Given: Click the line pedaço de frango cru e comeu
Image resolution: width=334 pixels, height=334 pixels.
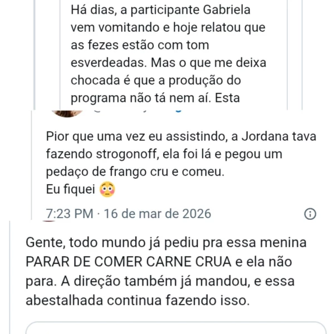Looking at the screenshot, I should click(x=135, y=172).
